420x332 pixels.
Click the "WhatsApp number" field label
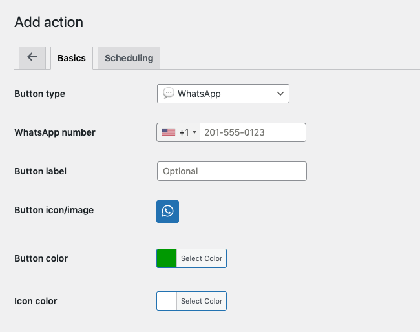55,132
